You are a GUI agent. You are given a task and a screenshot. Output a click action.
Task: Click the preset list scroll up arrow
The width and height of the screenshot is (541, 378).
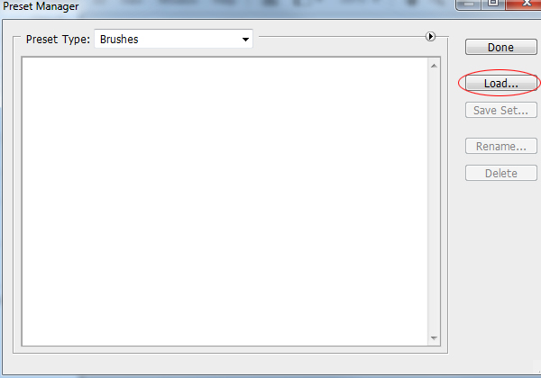(434, 66)
